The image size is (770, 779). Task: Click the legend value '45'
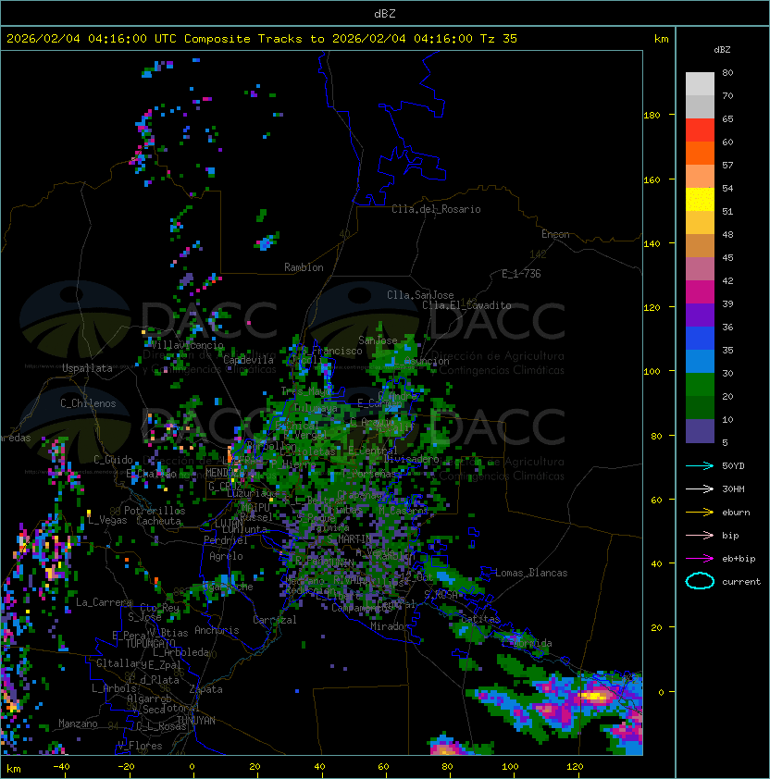tap(727, 257)
